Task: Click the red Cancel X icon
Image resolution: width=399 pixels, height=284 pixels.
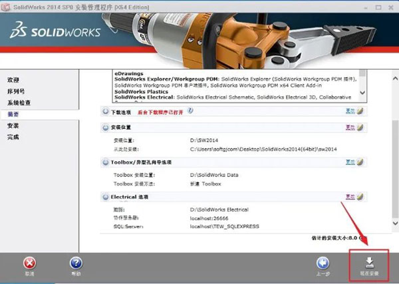Action: tap(30, 263)
